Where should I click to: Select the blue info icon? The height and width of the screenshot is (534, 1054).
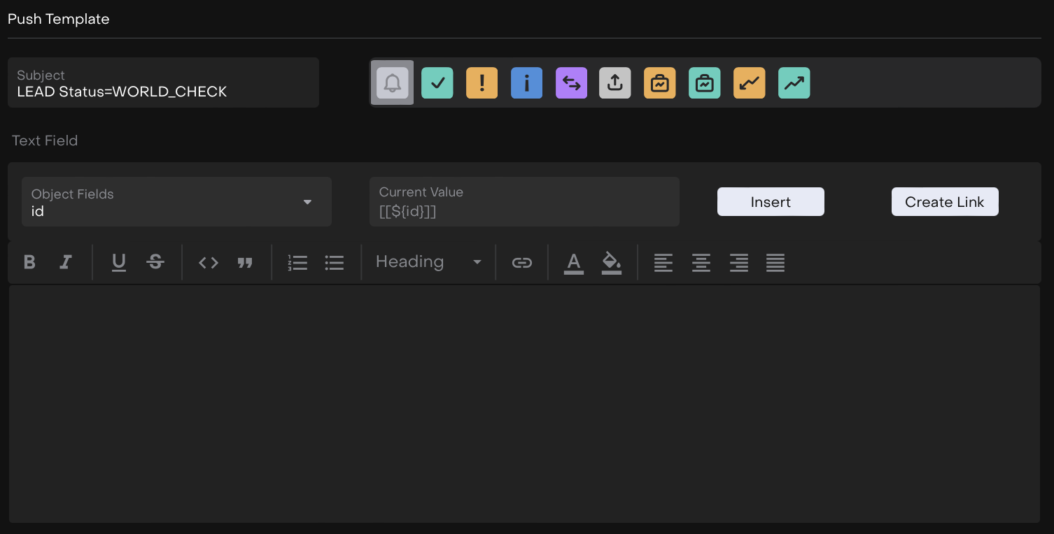(526, 83)
